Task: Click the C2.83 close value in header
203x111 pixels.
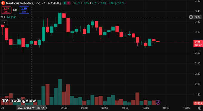Action: (x=102, y=3)
